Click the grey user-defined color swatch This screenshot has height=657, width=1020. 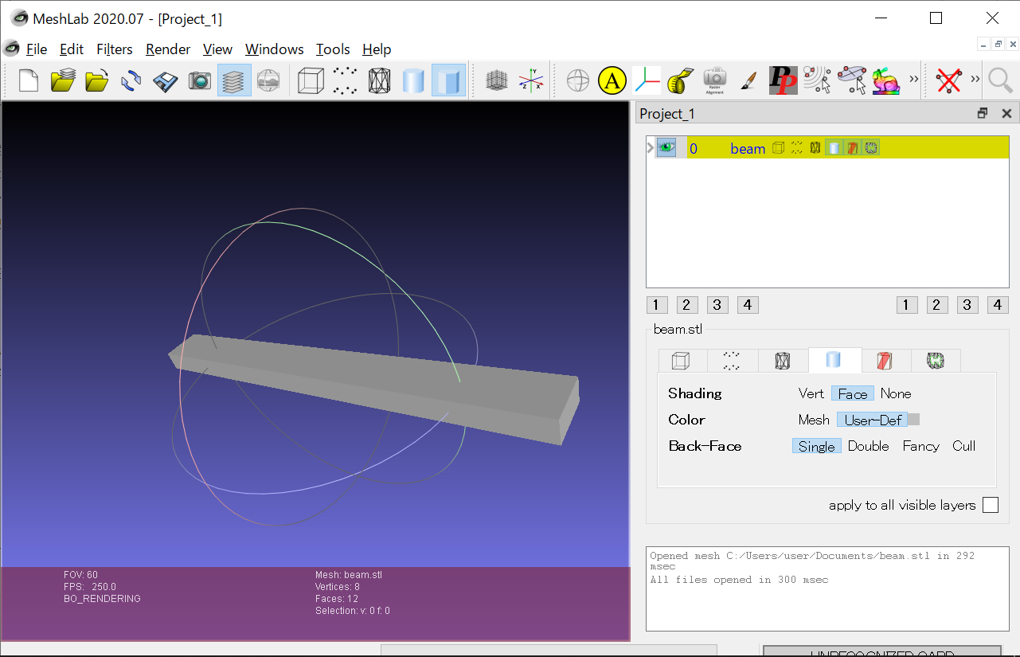[914, 420]
